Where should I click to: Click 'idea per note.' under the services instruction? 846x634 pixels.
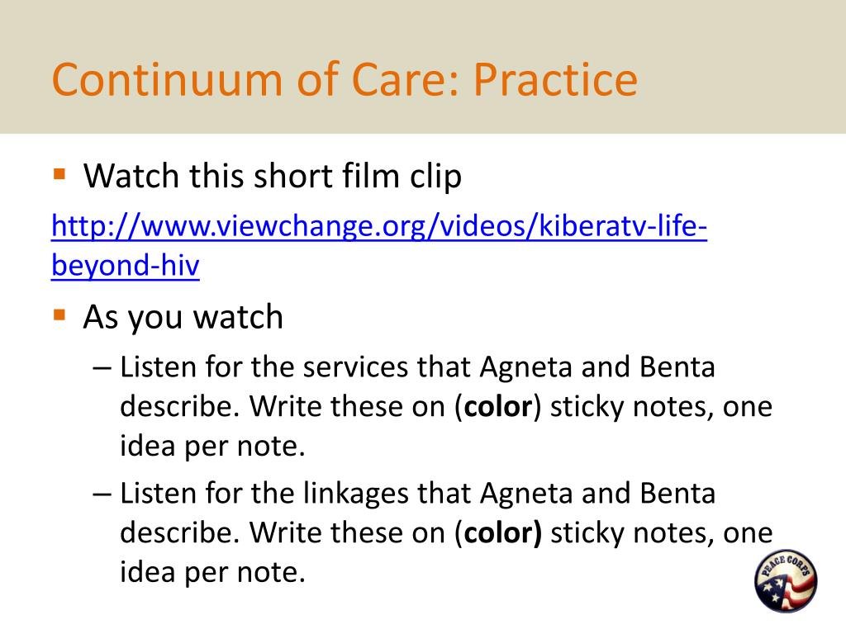pyautogui.click(x=212, y=447)
